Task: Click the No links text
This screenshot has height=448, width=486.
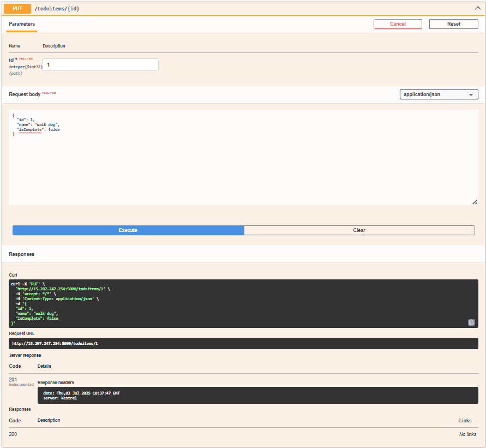Action: 467,434
